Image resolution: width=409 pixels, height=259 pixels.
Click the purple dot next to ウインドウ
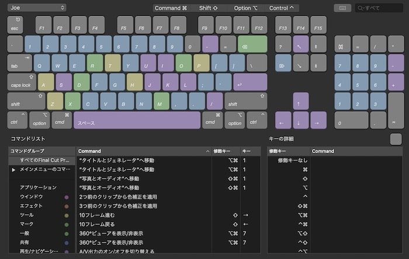click(x=67, y=197)
